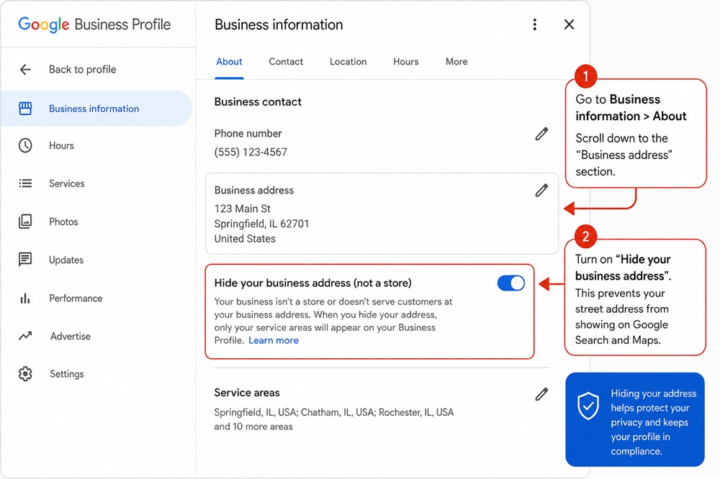Click the Business address label
This screenshot has width=720, height=479.
coord(254,191)
